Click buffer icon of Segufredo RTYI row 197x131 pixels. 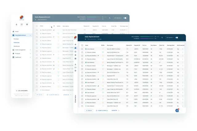[103, 76]
